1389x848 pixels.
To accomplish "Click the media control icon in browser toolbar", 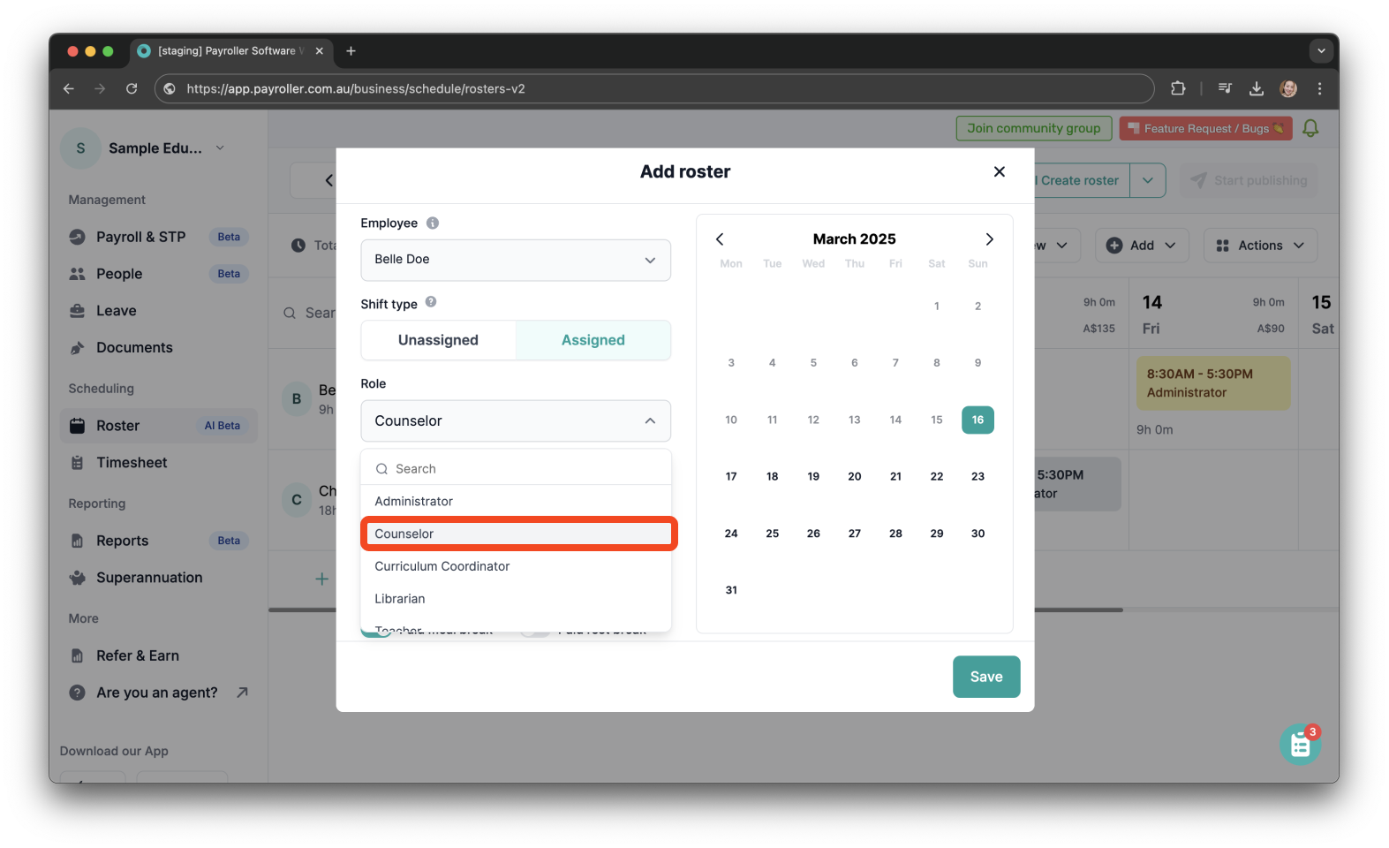I will tap(1225, 88).
